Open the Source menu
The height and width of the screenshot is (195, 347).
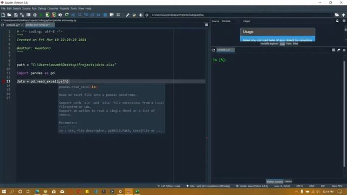coord(27,9)
